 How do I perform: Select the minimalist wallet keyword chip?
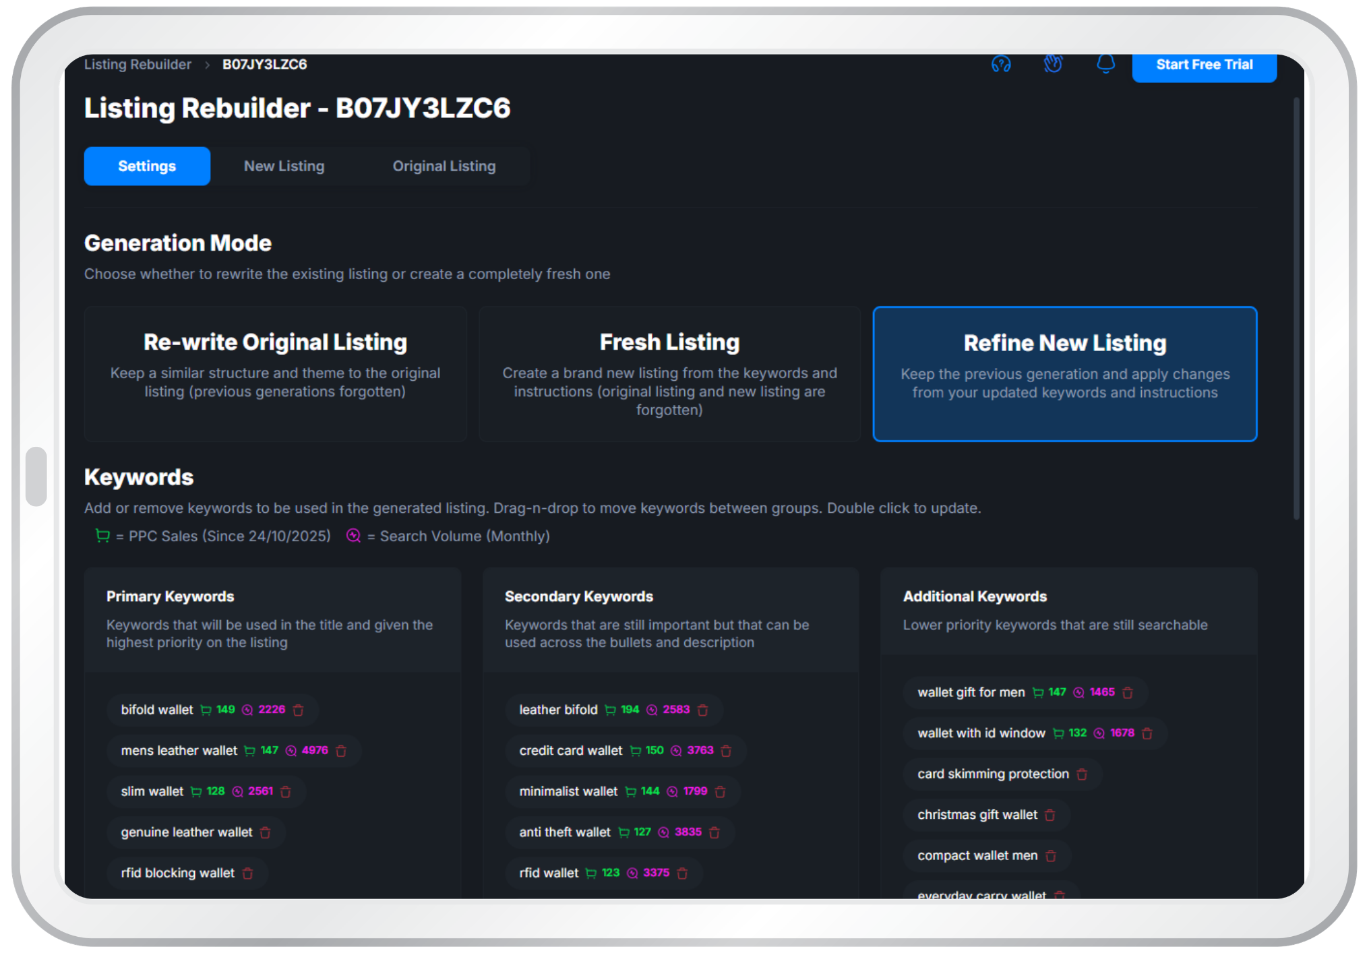[x=622, y=791]
